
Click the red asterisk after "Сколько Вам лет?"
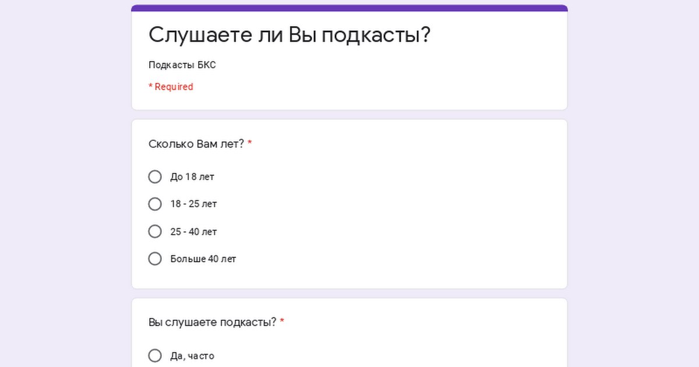(250, 144)
